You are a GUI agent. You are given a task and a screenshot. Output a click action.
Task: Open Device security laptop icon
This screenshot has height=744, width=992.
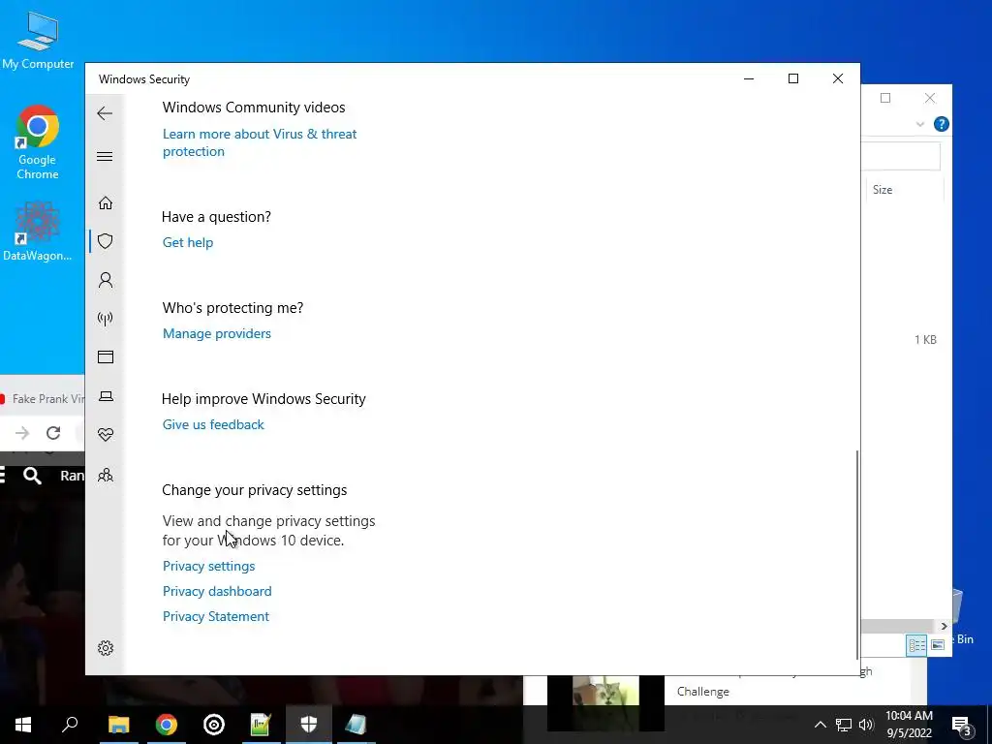106,396
